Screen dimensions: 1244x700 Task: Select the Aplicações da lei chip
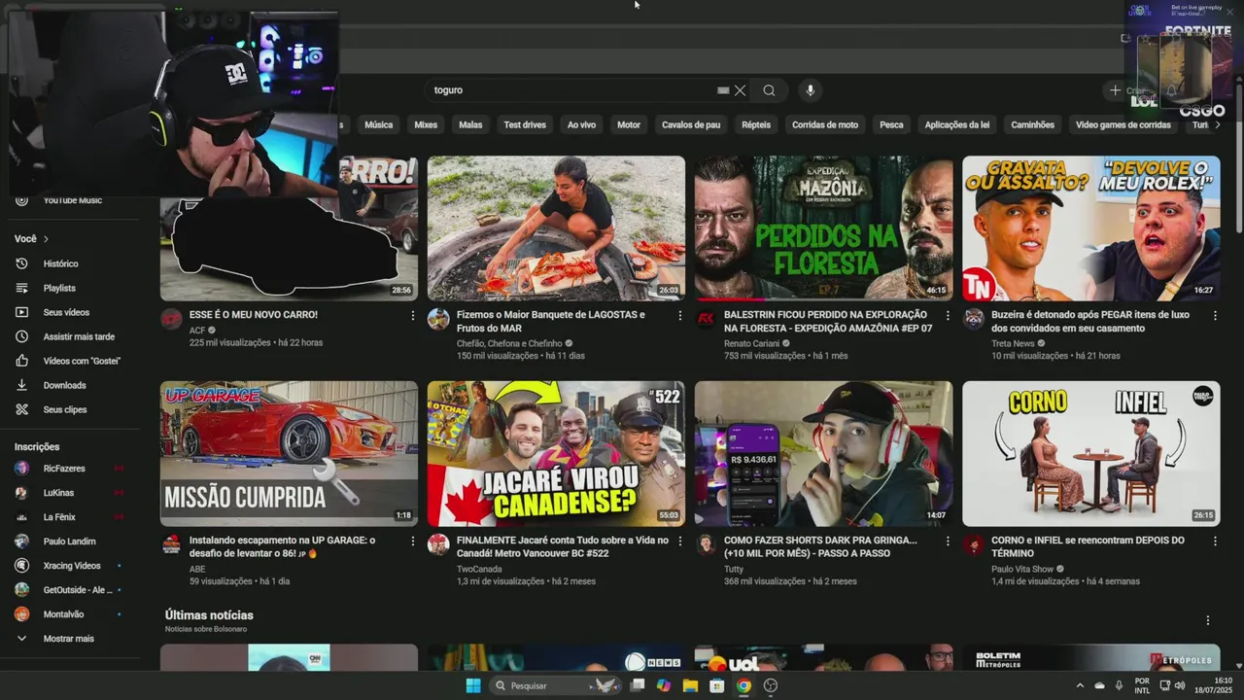[957, 124]
